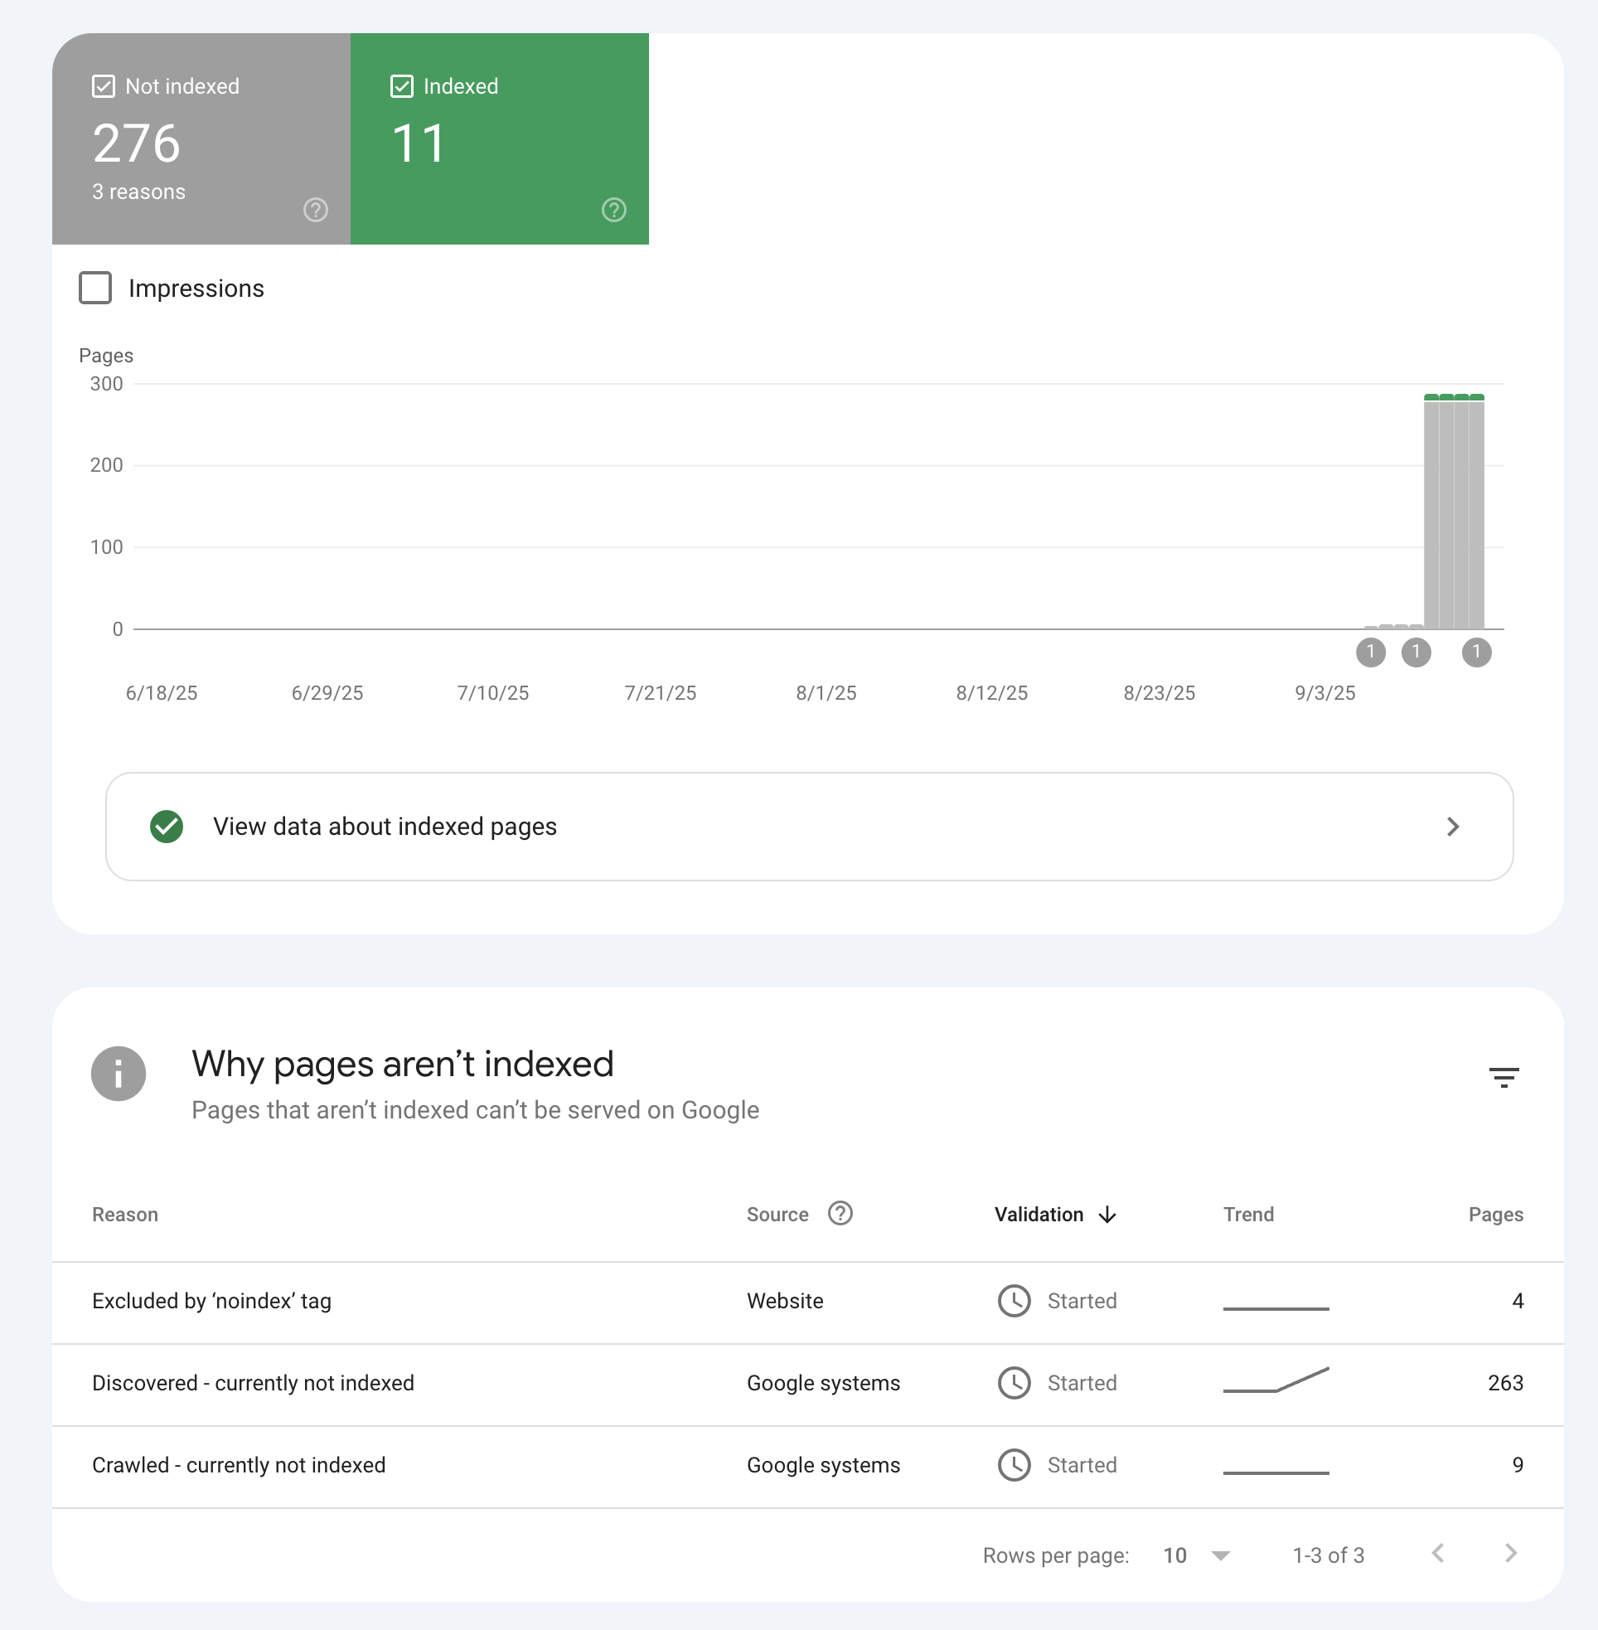Click the '1-3 of 3' pagination text

[x=1328, y=1555]
